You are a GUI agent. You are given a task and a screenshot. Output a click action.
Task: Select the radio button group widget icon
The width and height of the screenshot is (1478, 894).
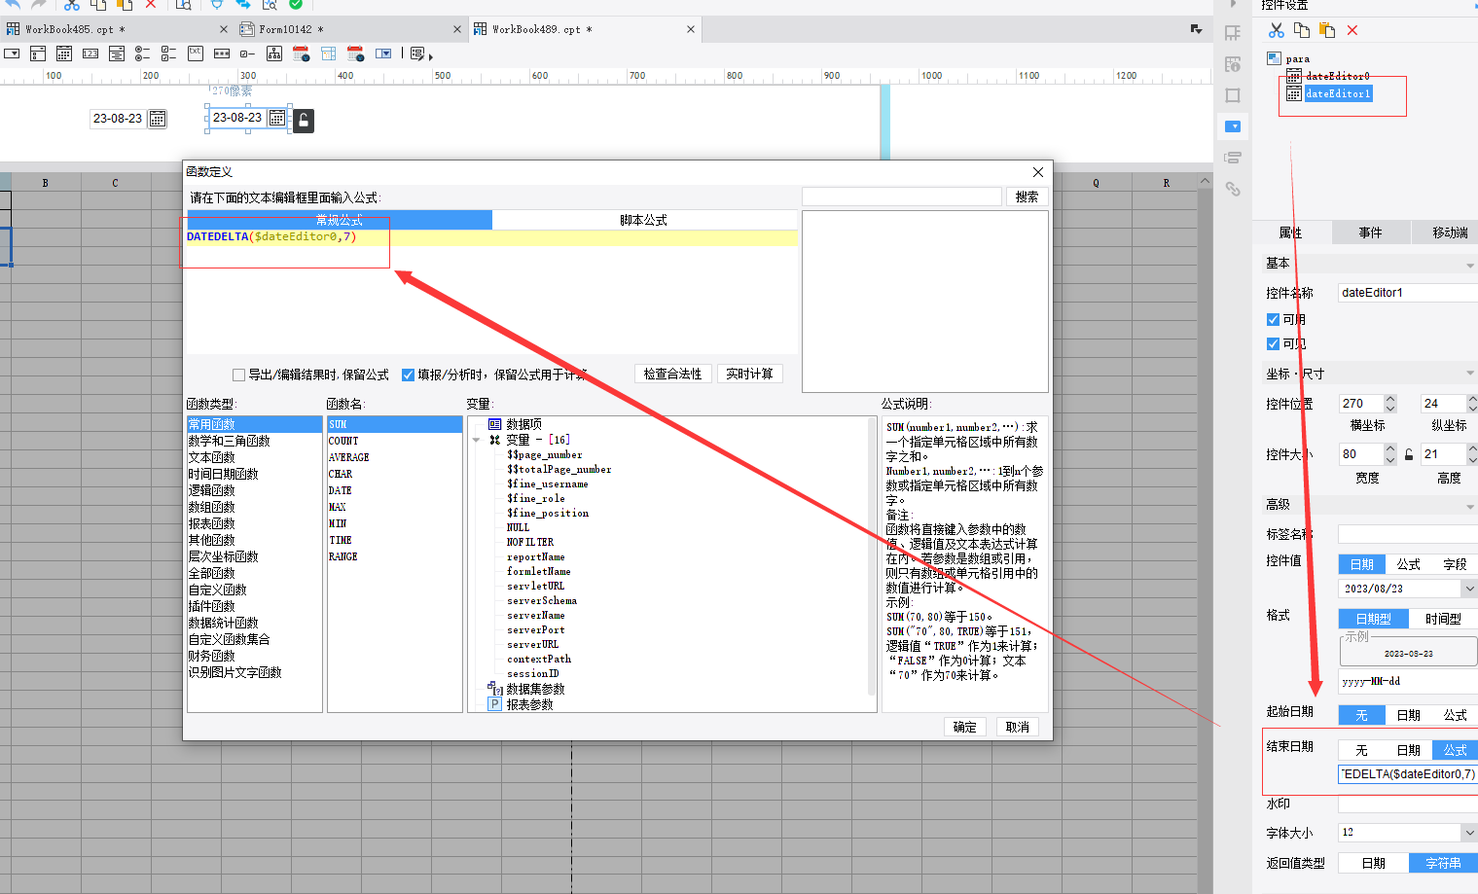tap(142, 54)
